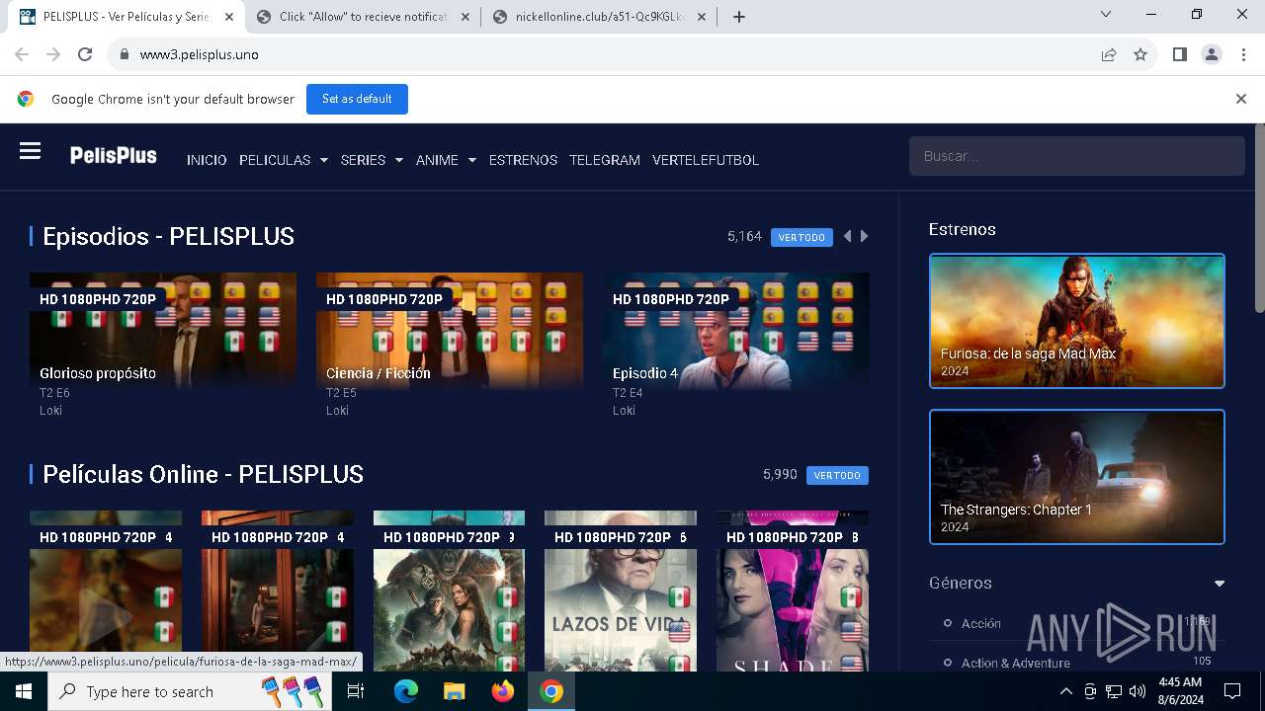
Task: Dismiss the default browser notification bar
Action: [x=1241, y=99]
